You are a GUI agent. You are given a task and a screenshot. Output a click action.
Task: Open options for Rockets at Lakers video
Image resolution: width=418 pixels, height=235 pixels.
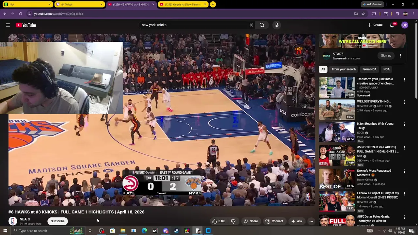(404, 148)
